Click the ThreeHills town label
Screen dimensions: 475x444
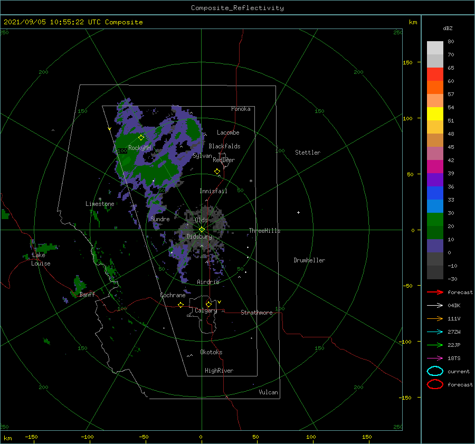(264, 231)
